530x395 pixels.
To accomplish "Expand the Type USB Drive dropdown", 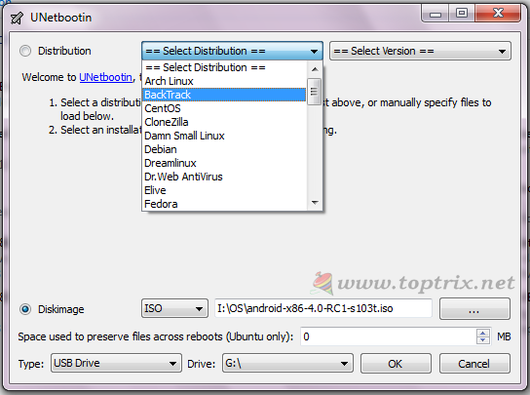I will click(x=116, y=363).
